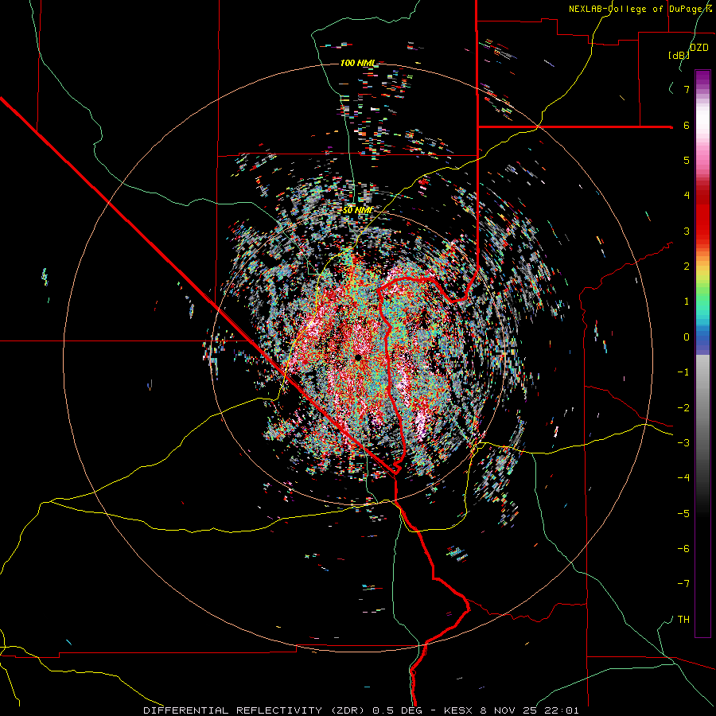Screen dimensions: 716x716
Task: Click the "50 NMI" range ring label
Action: click(357, 210)
